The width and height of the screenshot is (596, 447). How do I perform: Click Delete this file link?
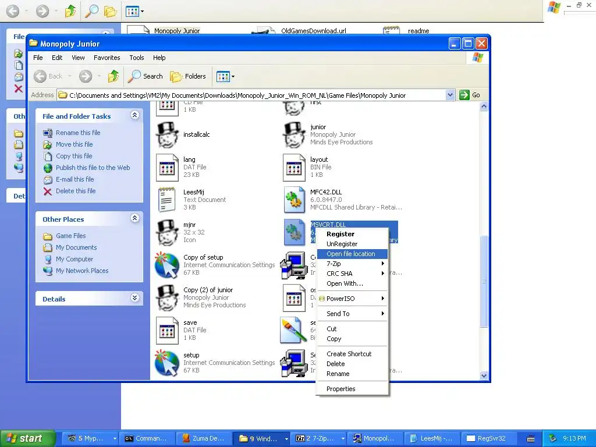tap(76, 191)
